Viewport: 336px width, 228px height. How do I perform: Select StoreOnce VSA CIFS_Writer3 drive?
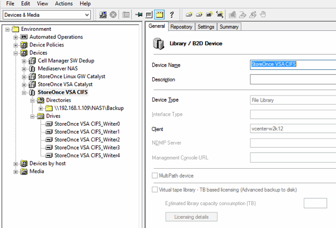tap(87, 148)
